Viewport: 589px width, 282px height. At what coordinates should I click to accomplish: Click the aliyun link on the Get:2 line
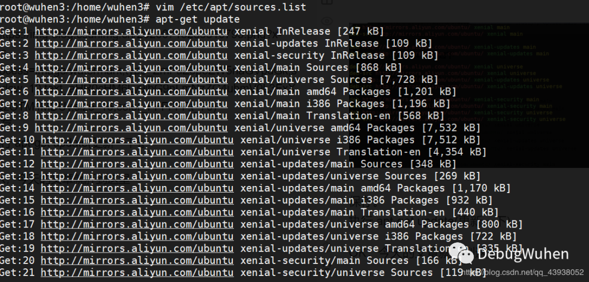[x=131, y=44]
